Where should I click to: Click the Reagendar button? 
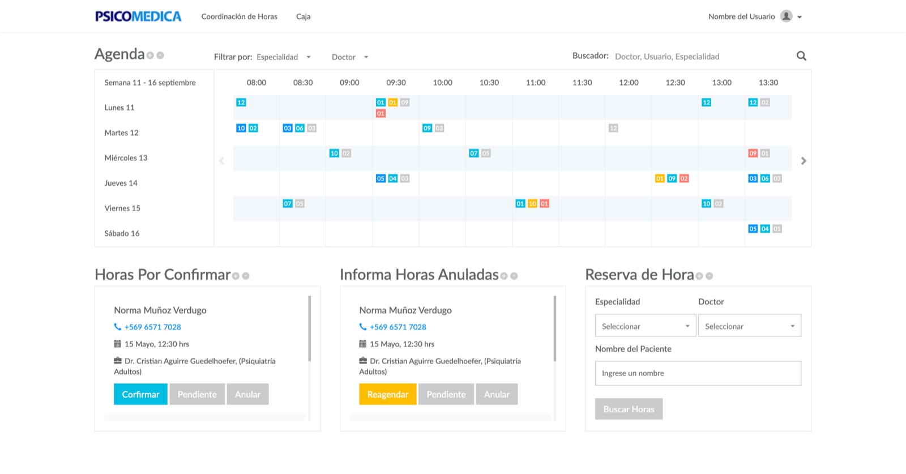point(388,394)
